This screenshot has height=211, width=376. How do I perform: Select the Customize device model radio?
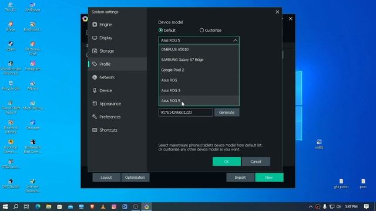[202, 30]
